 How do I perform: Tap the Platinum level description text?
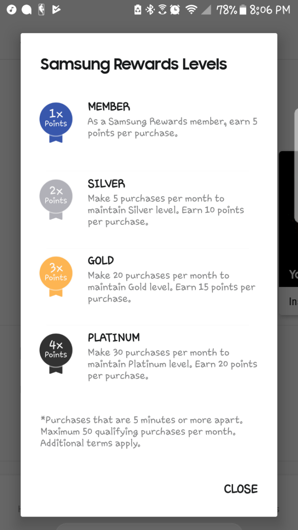[x=172, y=364]
